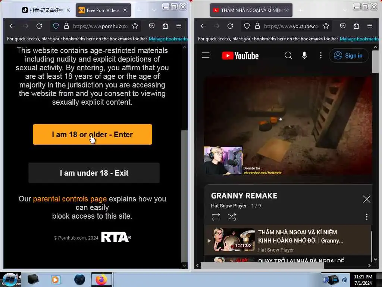The width and height of the screenshot is (382, 287).
Task: Click I am 18 or older - Enter
Action: (x=93, y=134)
